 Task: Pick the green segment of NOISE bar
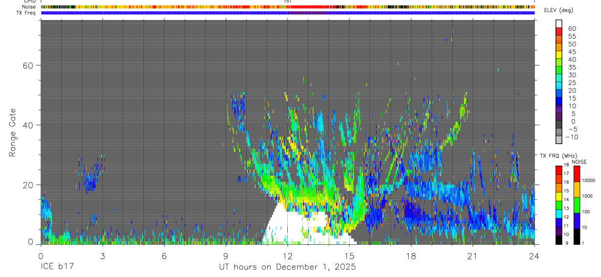click(577, 205)
